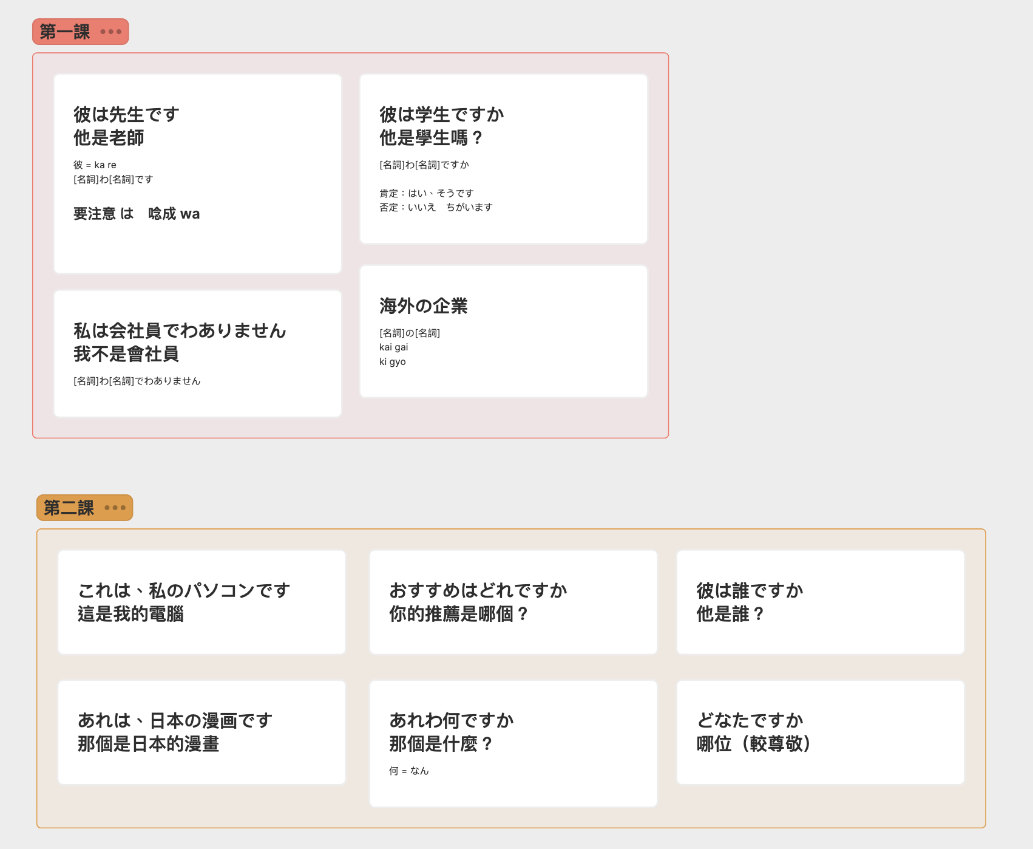Click the pattern line [名詞]わ[名詞]です

pos(113,179)
